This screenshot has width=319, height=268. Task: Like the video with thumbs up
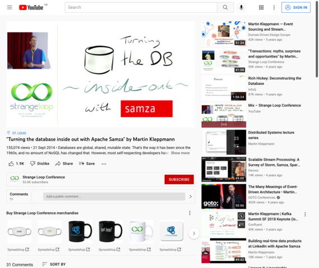tap(16, 164)
